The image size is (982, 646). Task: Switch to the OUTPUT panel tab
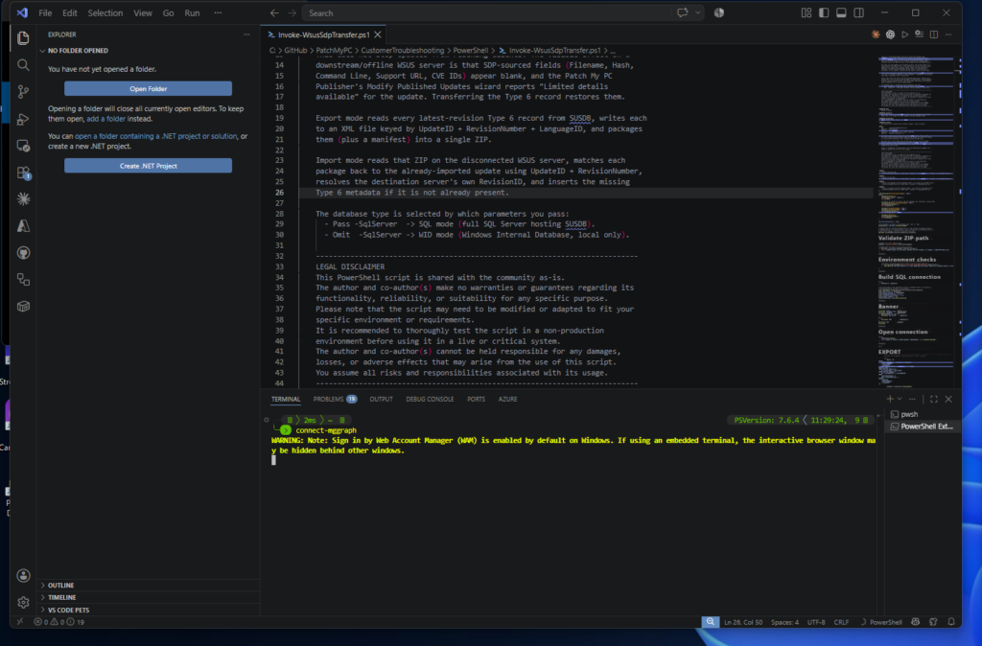point(381,399)
